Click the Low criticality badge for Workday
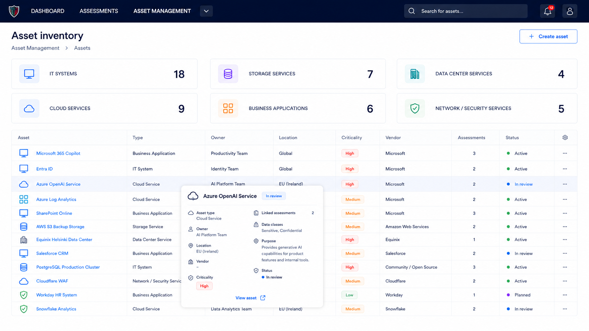The image size is (589, 331). pos(349,295)
